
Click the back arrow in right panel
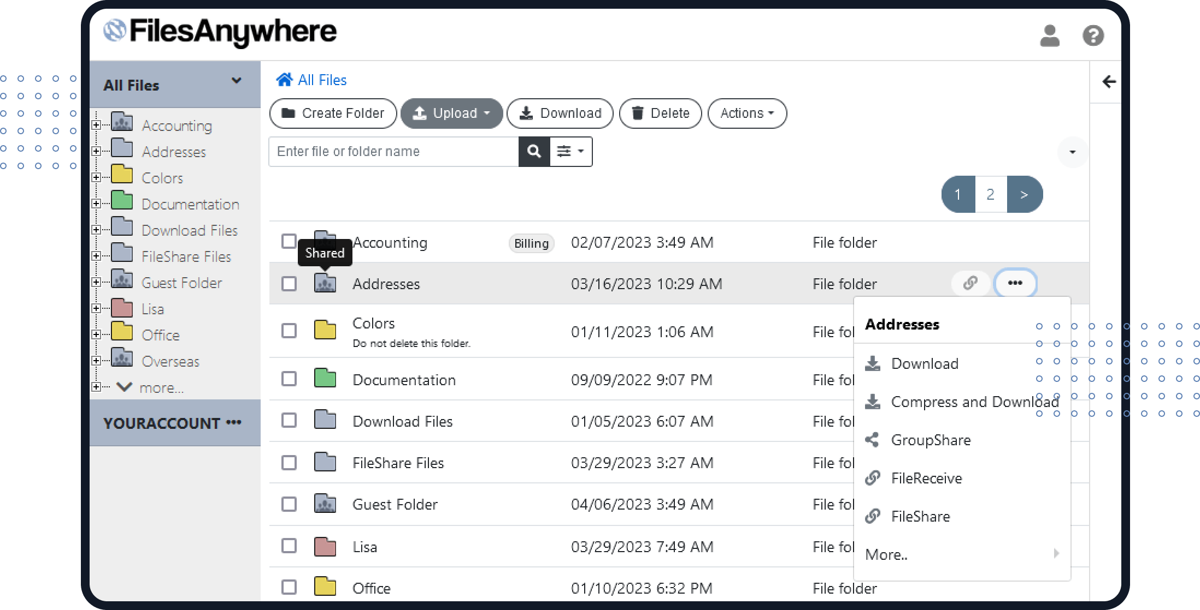[x=1109, y=82]
